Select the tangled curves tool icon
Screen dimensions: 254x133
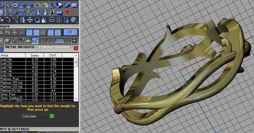tap(8, 5)
